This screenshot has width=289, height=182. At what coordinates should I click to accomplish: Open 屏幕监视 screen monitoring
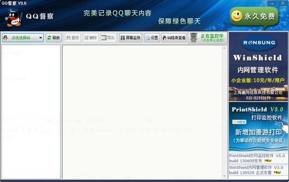(x=131, y=38)
